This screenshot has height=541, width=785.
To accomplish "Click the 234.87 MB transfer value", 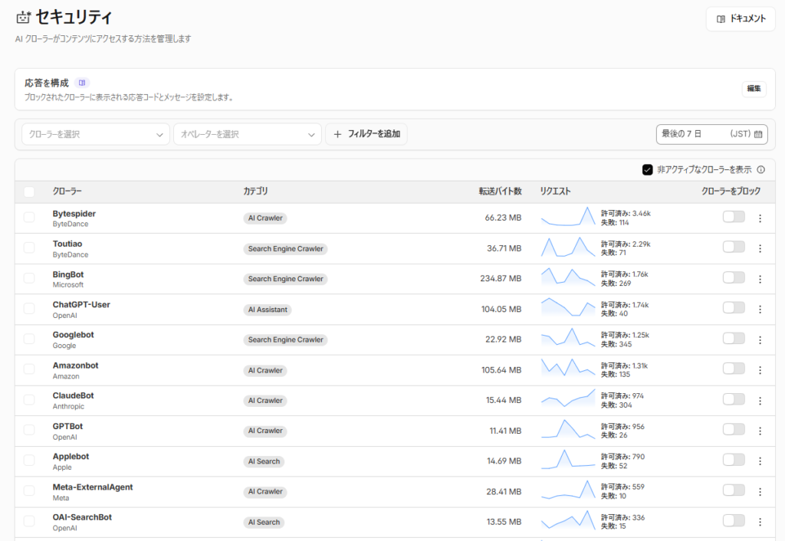I will [501, 279].
